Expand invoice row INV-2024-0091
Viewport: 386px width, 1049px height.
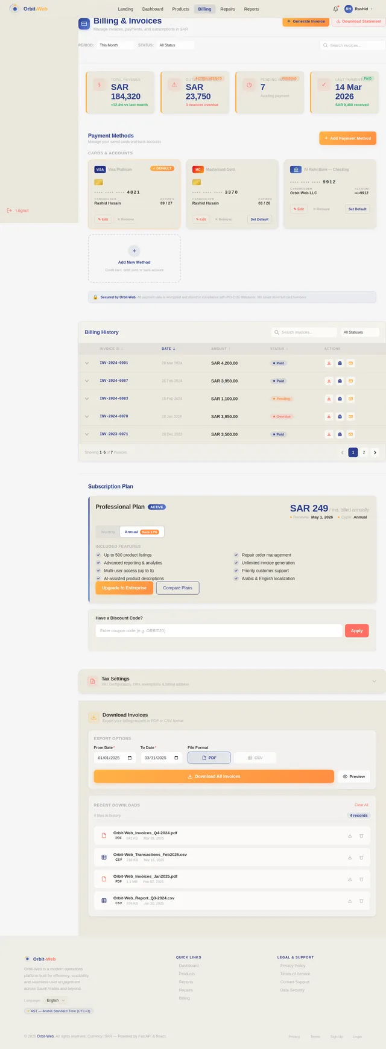87,363
